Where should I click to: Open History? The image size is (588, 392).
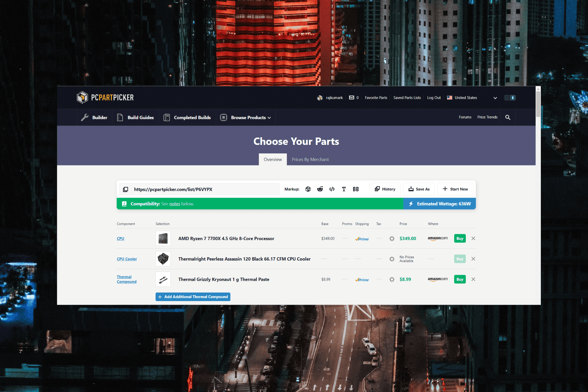(385, 189)
